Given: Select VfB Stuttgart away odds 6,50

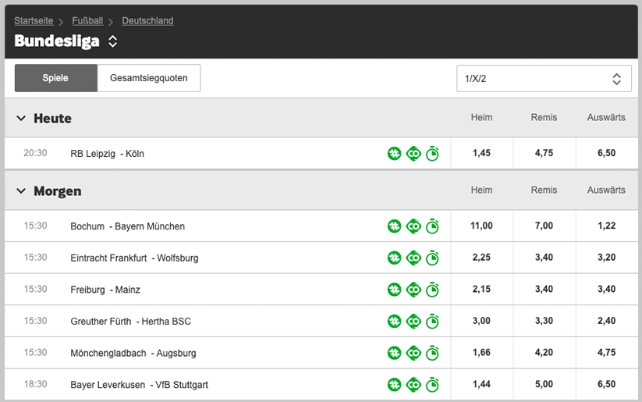Looking at the screenshot, I should click(x=607, y=384).
